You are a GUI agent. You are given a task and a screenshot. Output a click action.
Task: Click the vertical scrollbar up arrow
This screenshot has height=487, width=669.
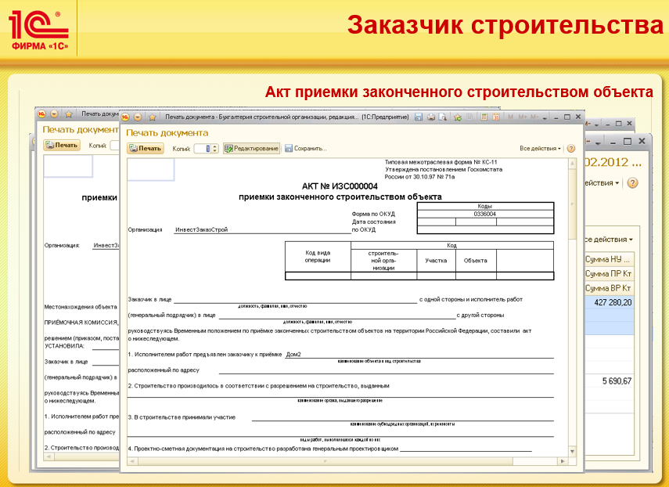click(572, 164)
